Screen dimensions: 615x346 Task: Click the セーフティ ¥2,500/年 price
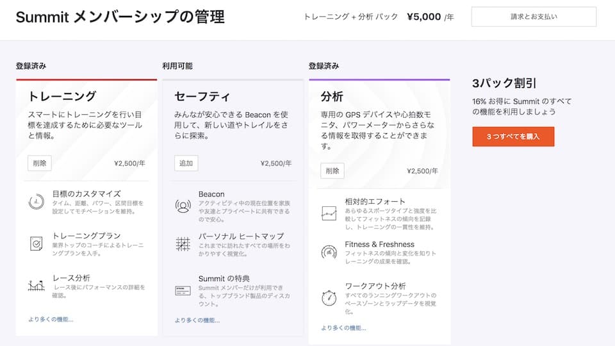click(276, 163)
